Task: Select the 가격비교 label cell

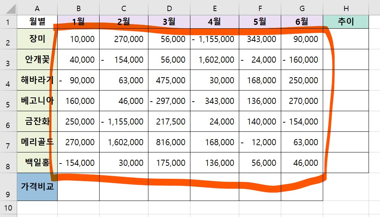Action: [37, 187]
